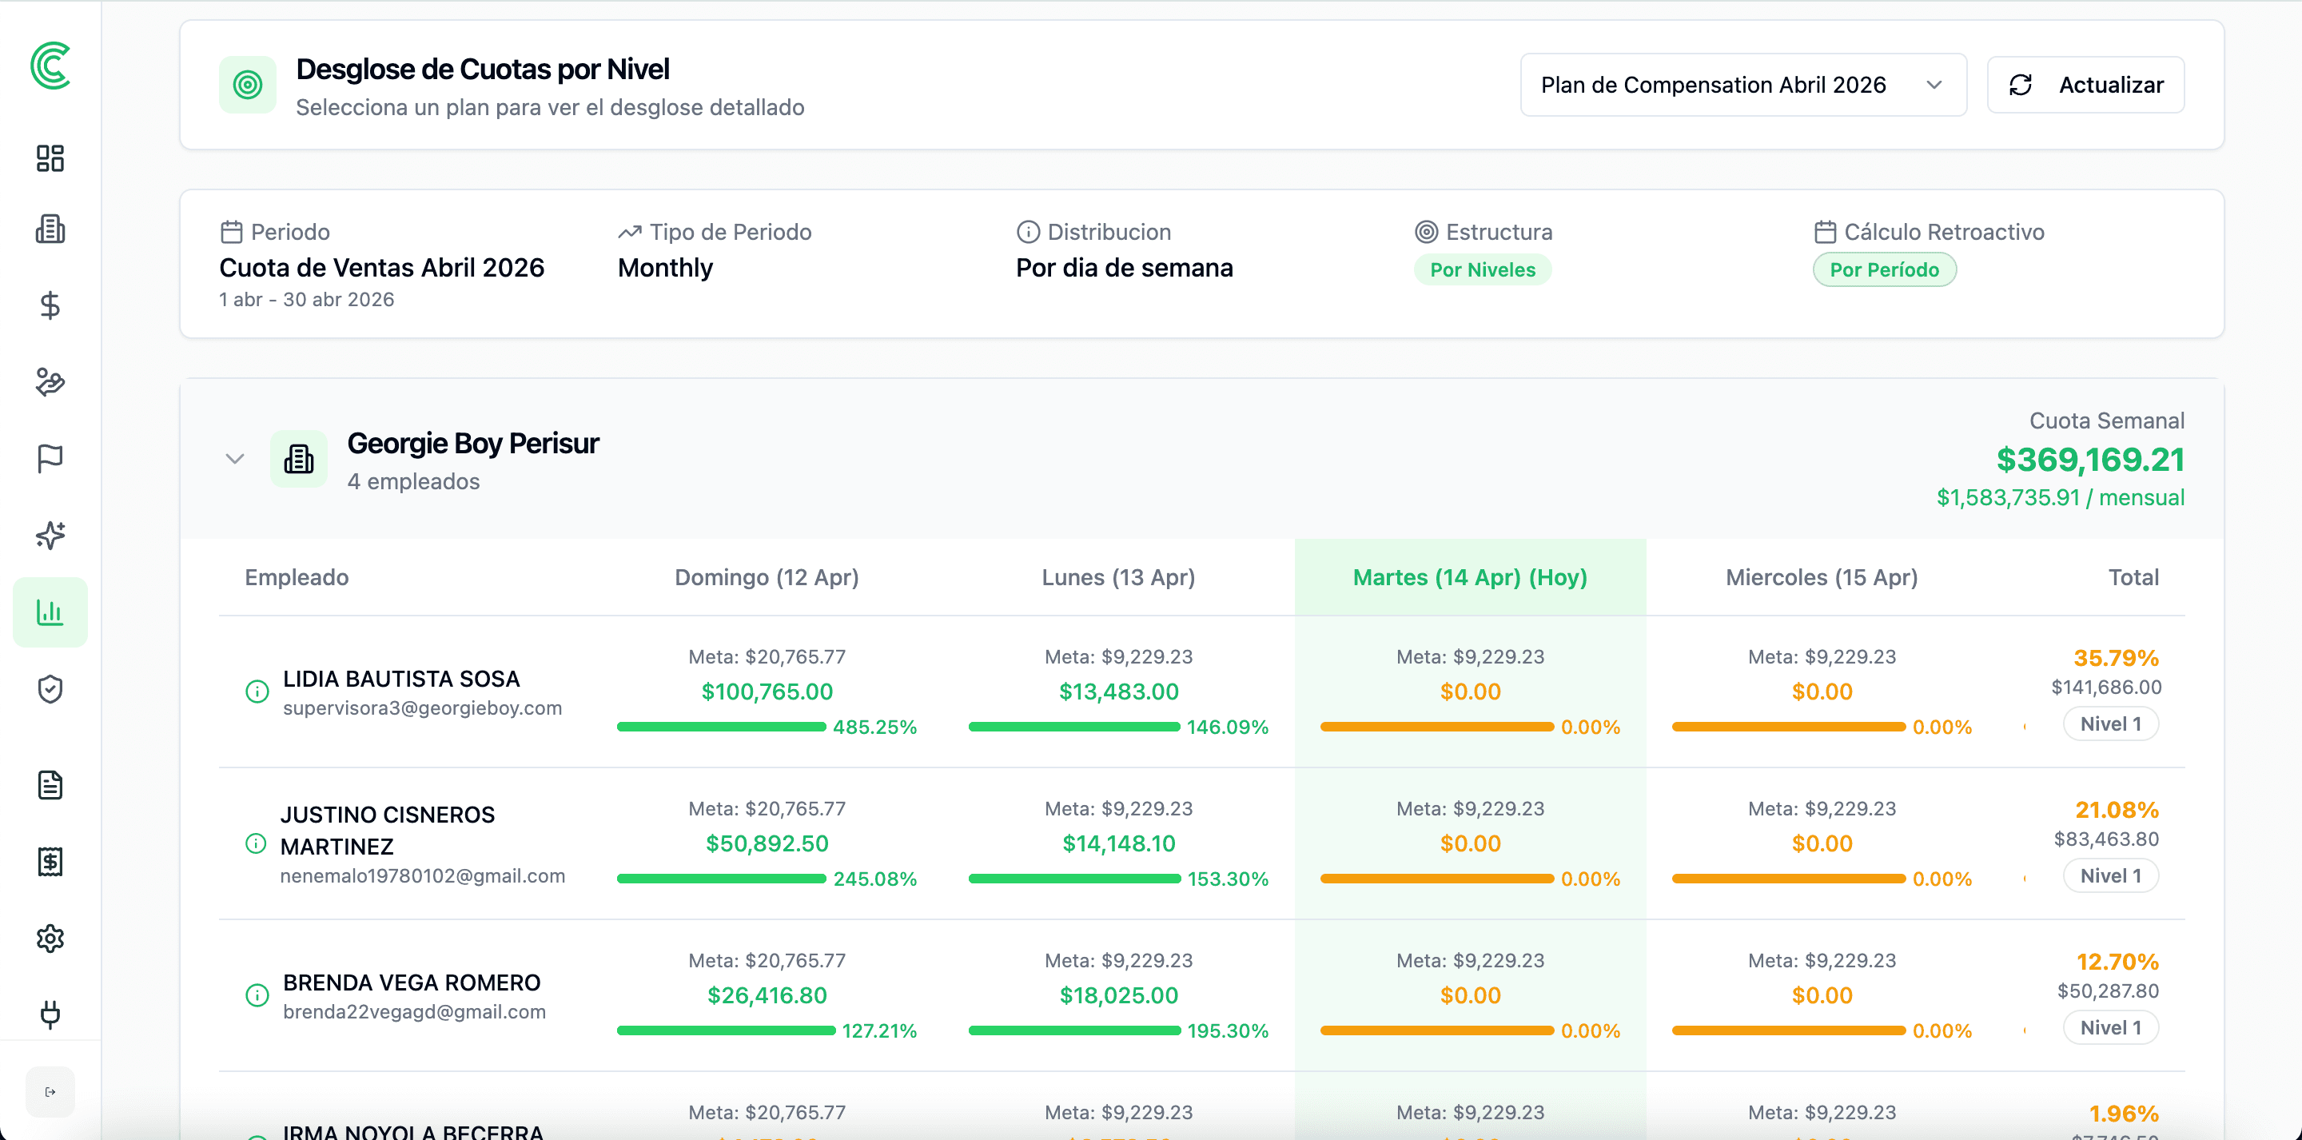Open the flag icon in sidebar
This screenshot has width=2302, height=1140.
50,459
